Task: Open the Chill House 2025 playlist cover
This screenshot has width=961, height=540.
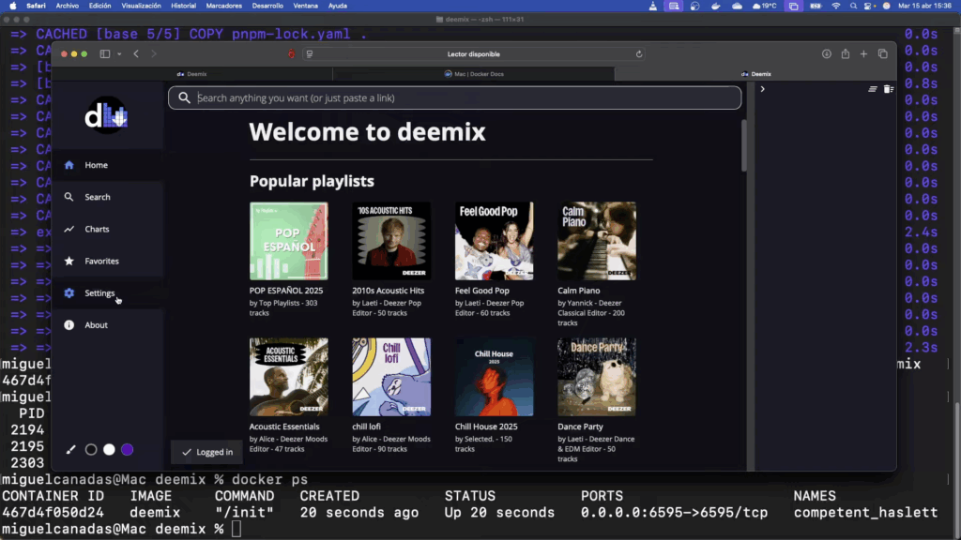Action: tap(494, 377)
